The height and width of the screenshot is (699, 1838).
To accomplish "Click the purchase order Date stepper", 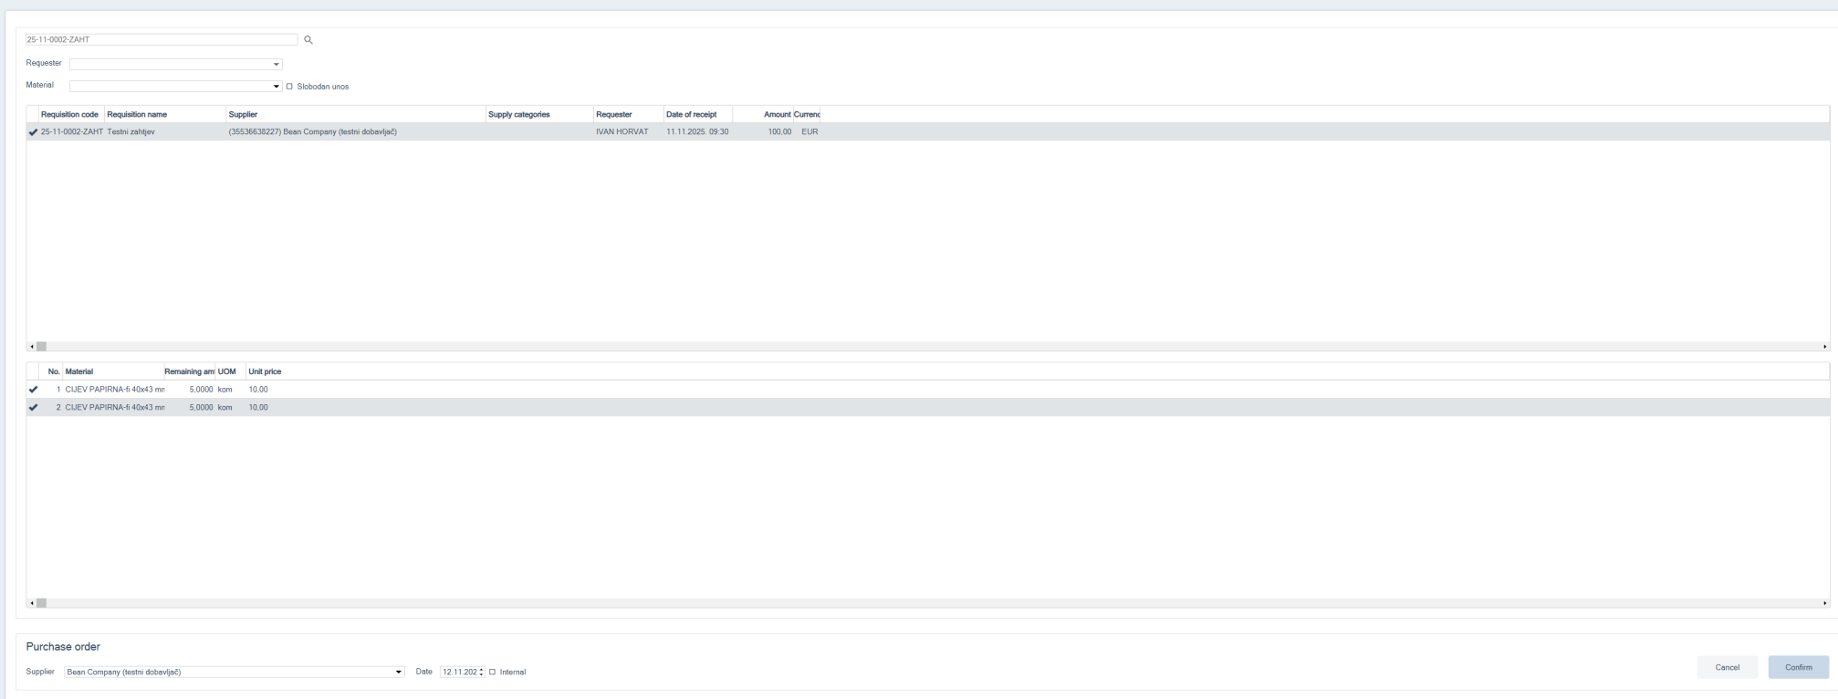I will point(481,673).
